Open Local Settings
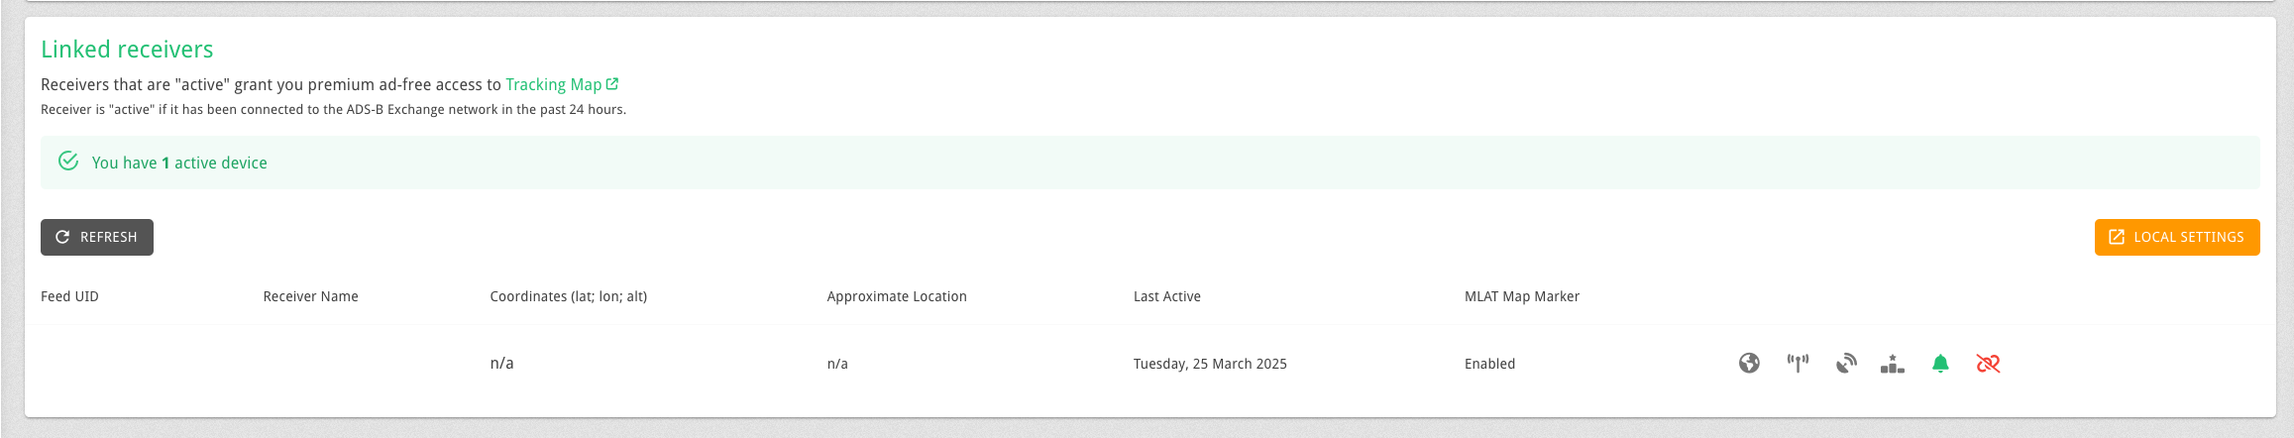This screenshot has height=438, width=2294. 2176,237
